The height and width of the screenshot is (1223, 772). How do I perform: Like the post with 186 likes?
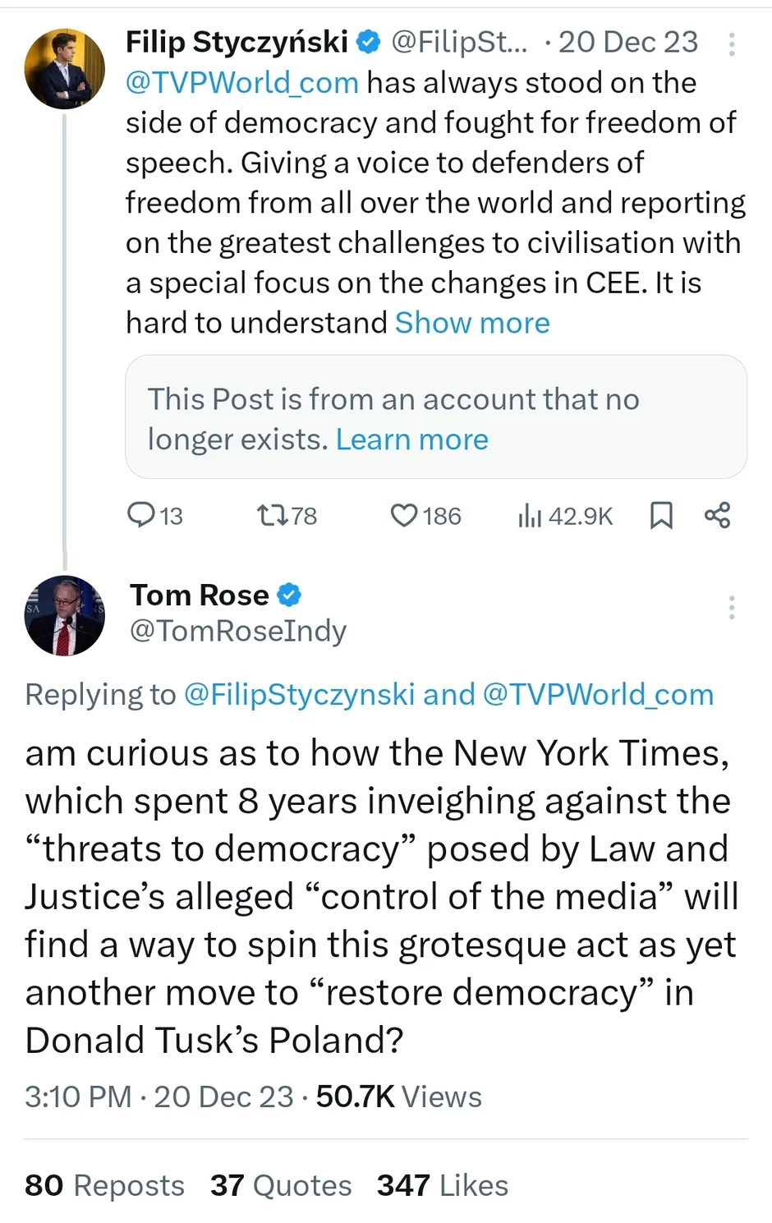(x=404, y=515)
